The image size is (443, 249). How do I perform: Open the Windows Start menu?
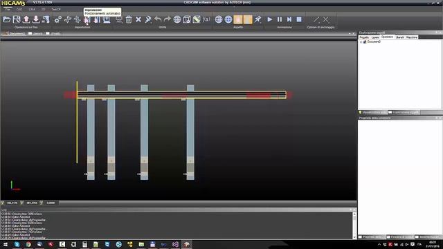point(6,244)
